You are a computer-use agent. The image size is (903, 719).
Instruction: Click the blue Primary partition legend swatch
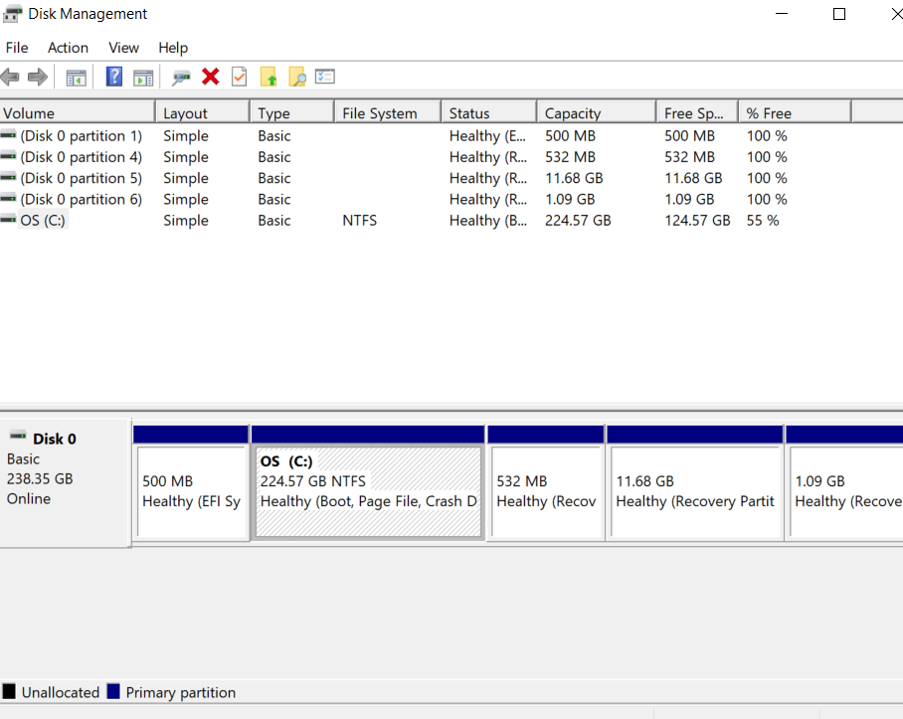click(x=113, y=691)
